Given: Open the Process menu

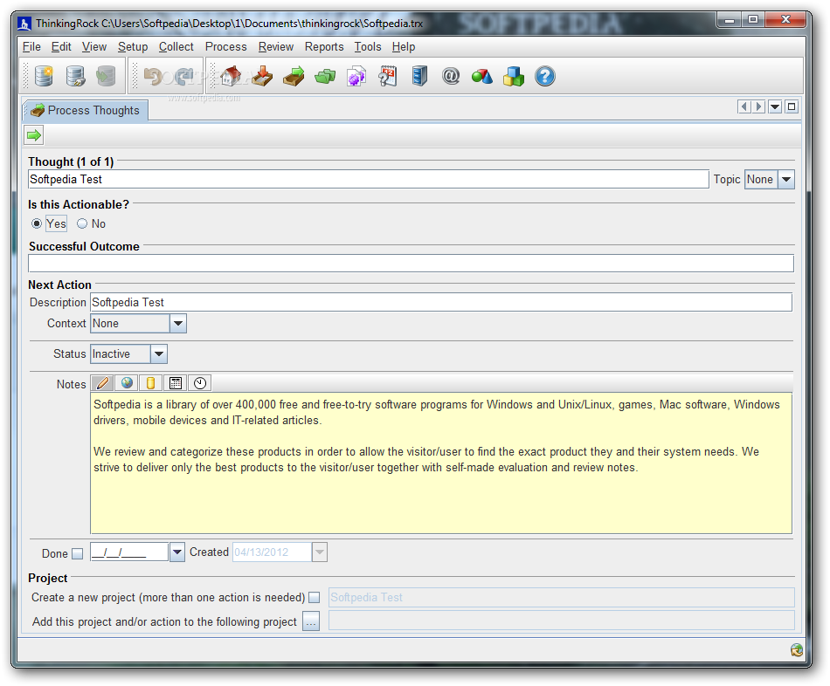Looking at the screenshot, I should pos(226,46).
